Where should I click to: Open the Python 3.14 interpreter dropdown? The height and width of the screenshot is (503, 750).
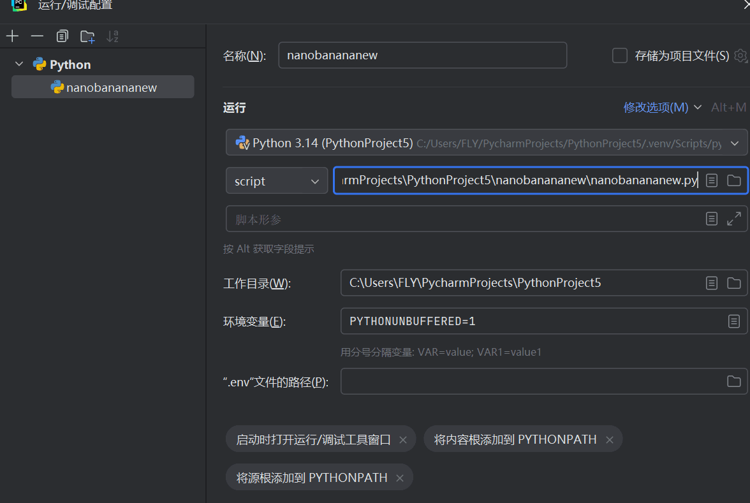pyautogui.click(x=487, y=143)
